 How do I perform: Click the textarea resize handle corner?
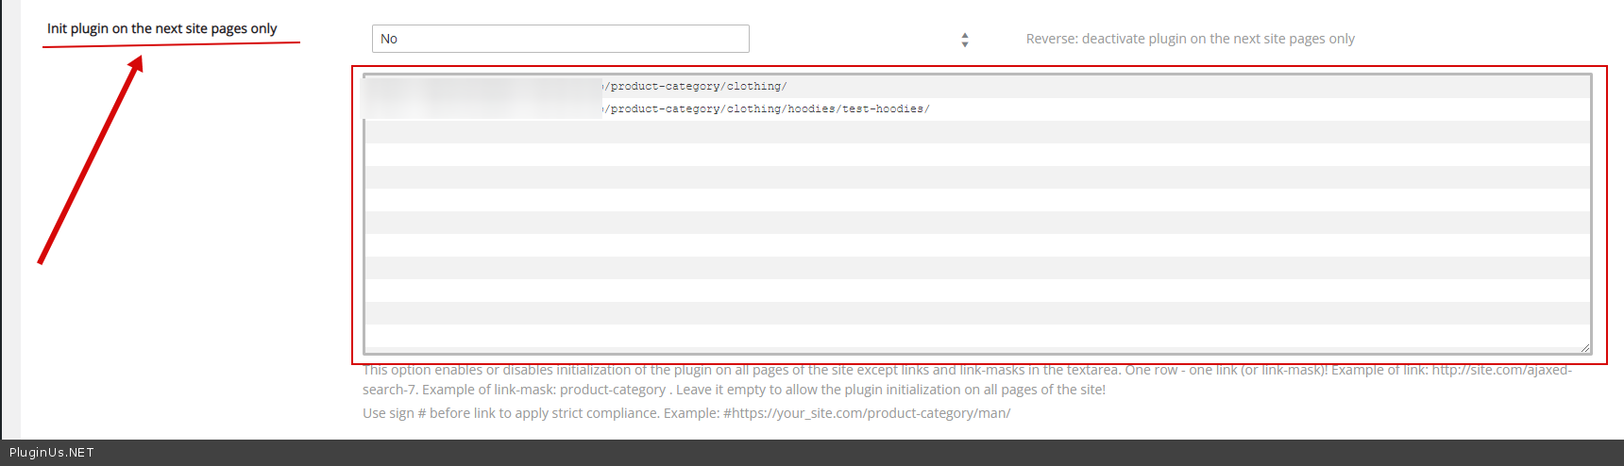(x=1585, y=348)
